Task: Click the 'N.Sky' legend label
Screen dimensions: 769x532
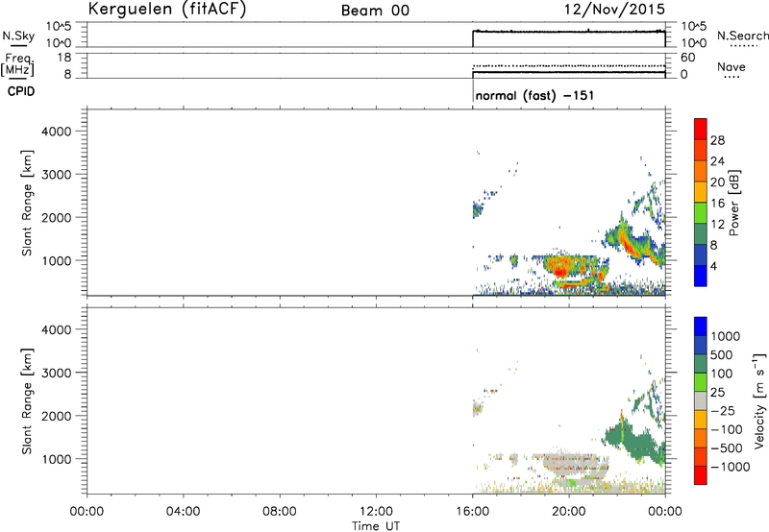Action: pyautogui.click(x=18, y=36)
